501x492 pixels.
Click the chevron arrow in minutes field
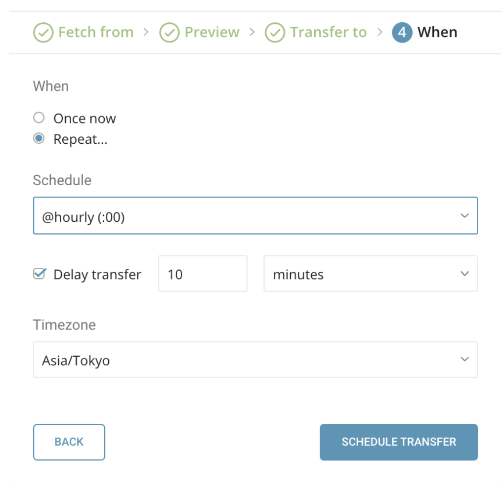pos(464,274)
